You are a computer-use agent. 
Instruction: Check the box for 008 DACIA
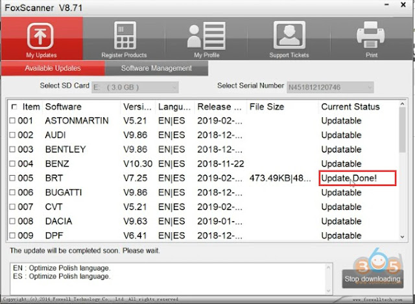tap(12, 221)
